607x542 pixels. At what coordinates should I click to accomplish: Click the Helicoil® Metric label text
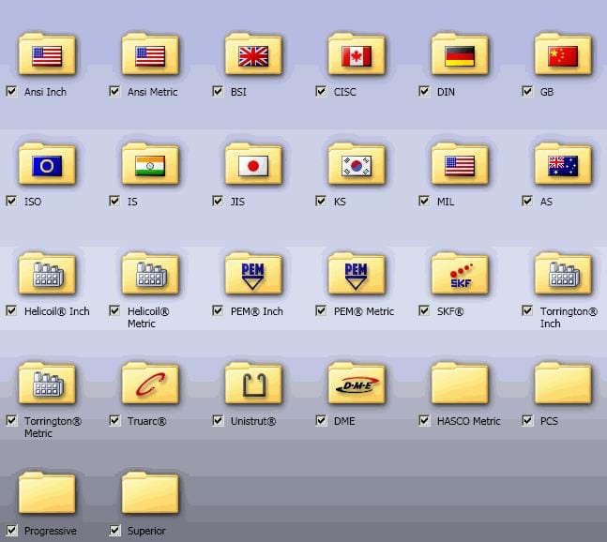click(x=148, y=317)
